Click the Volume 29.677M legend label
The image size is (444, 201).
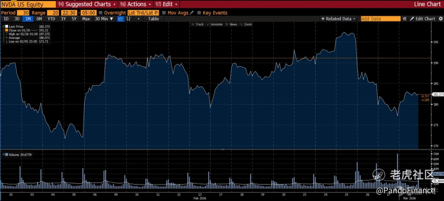pyautogui.click(x=20, y=155)
